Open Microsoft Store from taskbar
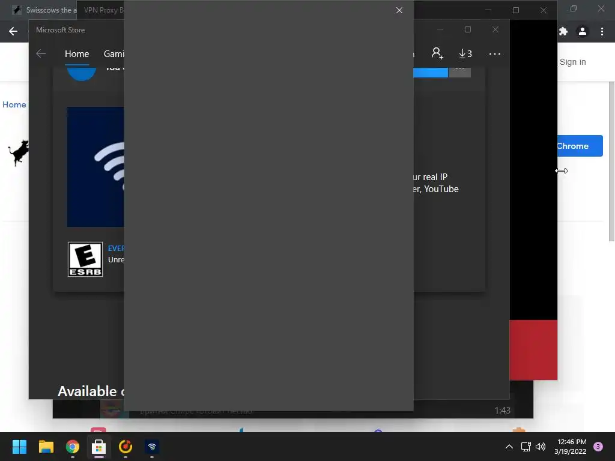The height and width of the screenshot is (461, 615). [x=99, y=447]
